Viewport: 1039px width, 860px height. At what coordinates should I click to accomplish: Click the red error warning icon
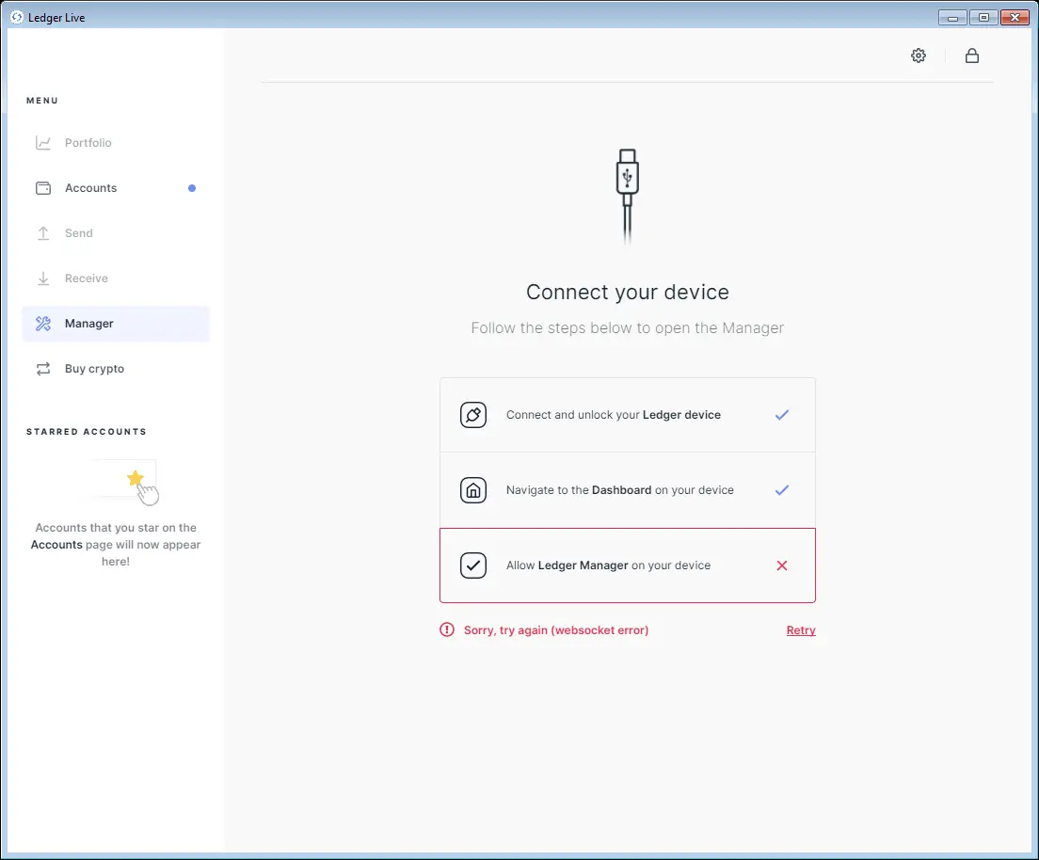point(447,629)
